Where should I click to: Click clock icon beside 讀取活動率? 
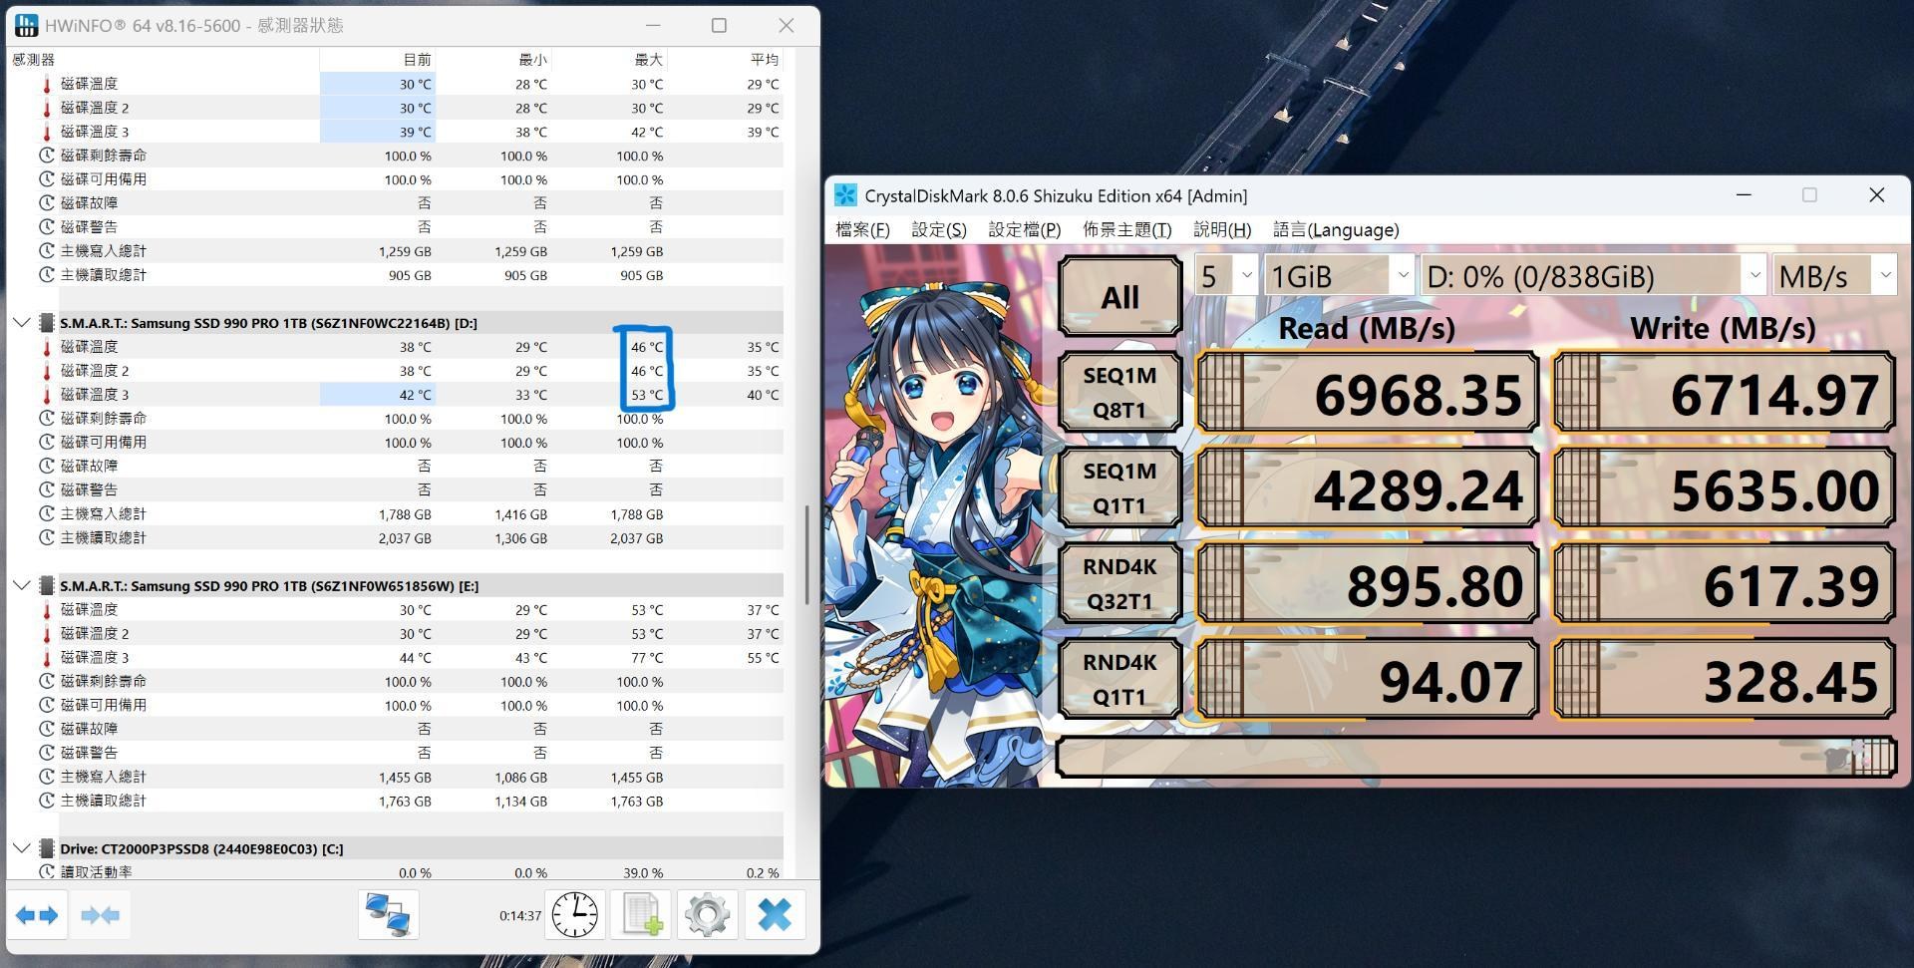(47, 871)
